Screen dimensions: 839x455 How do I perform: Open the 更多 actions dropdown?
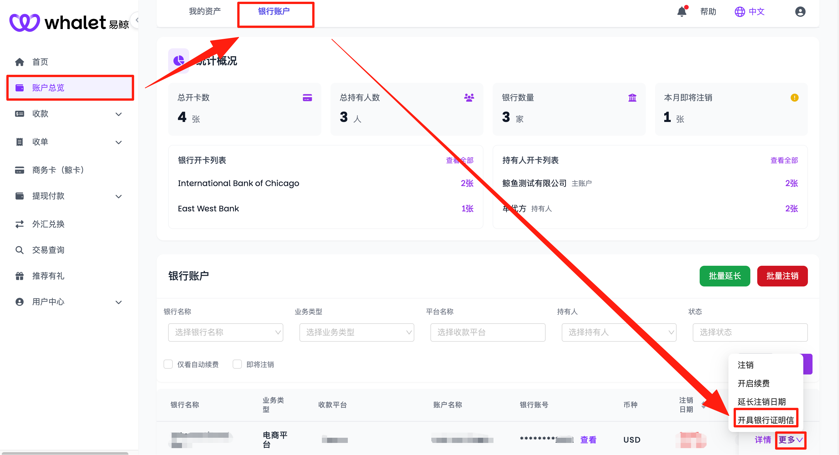pyautogui.click(x=790, y=440)
